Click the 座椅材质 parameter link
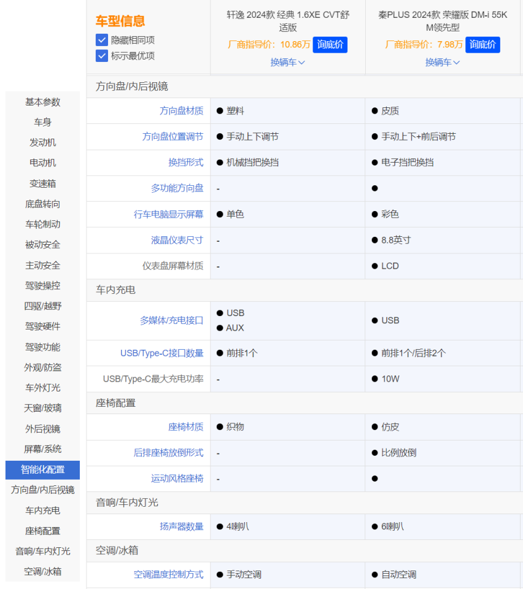 tap(186, 427)
